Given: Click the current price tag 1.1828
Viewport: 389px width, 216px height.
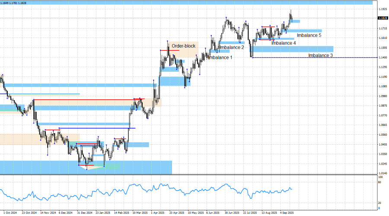Looking at the screenshot, I should [382, 18].
